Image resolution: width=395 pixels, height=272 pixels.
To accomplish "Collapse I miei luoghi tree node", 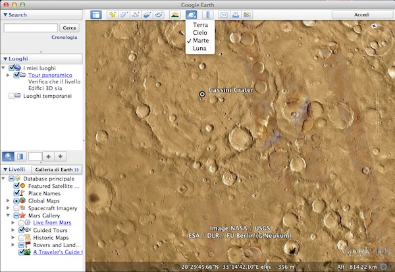I will [x=3, y=68].
